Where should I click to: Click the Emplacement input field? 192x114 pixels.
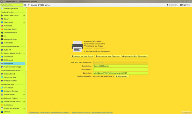point(121,69)
